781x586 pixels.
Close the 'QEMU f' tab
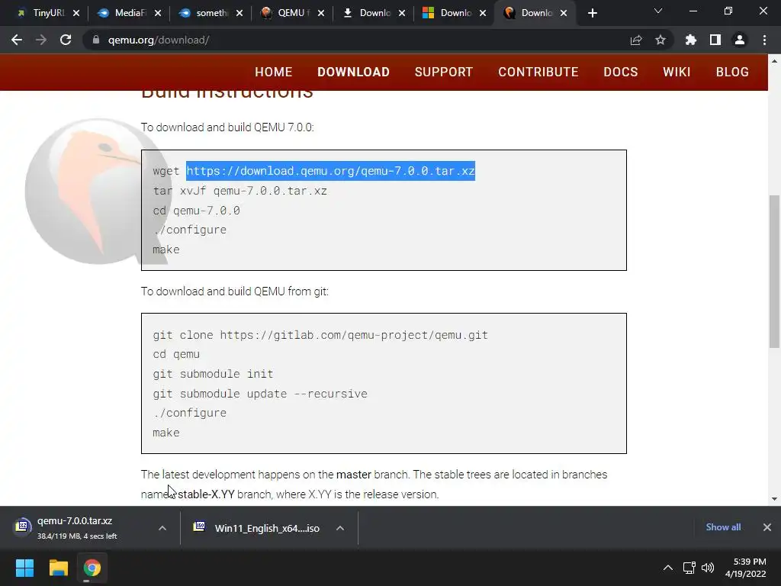[x=321, y=13]
